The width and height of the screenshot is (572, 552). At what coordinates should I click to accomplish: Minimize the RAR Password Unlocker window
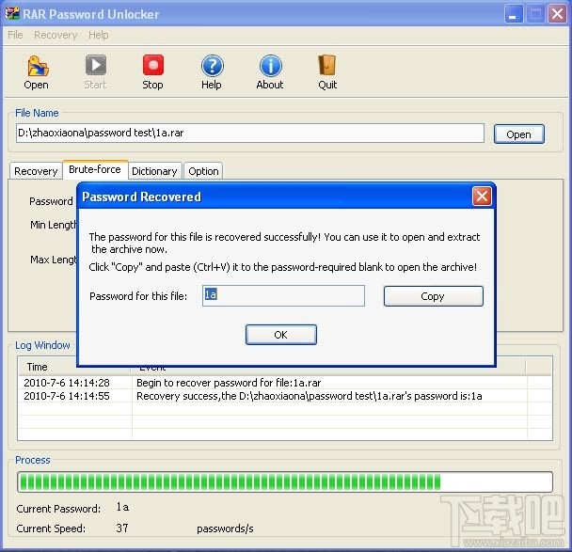coord(514,14)
